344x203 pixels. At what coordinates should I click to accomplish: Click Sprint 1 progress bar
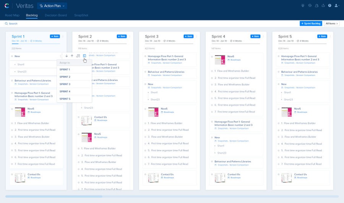pos(36,44)
